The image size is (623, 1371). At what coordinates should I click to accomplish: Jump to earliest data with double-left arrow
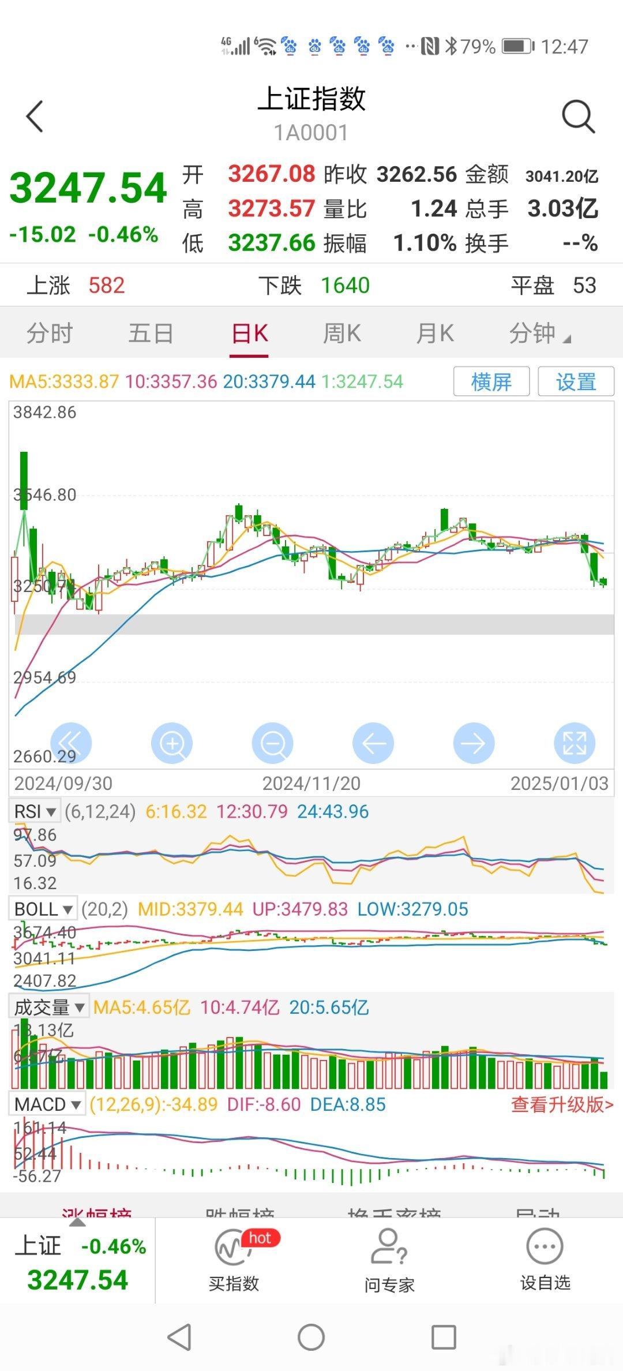click(71, 744)
